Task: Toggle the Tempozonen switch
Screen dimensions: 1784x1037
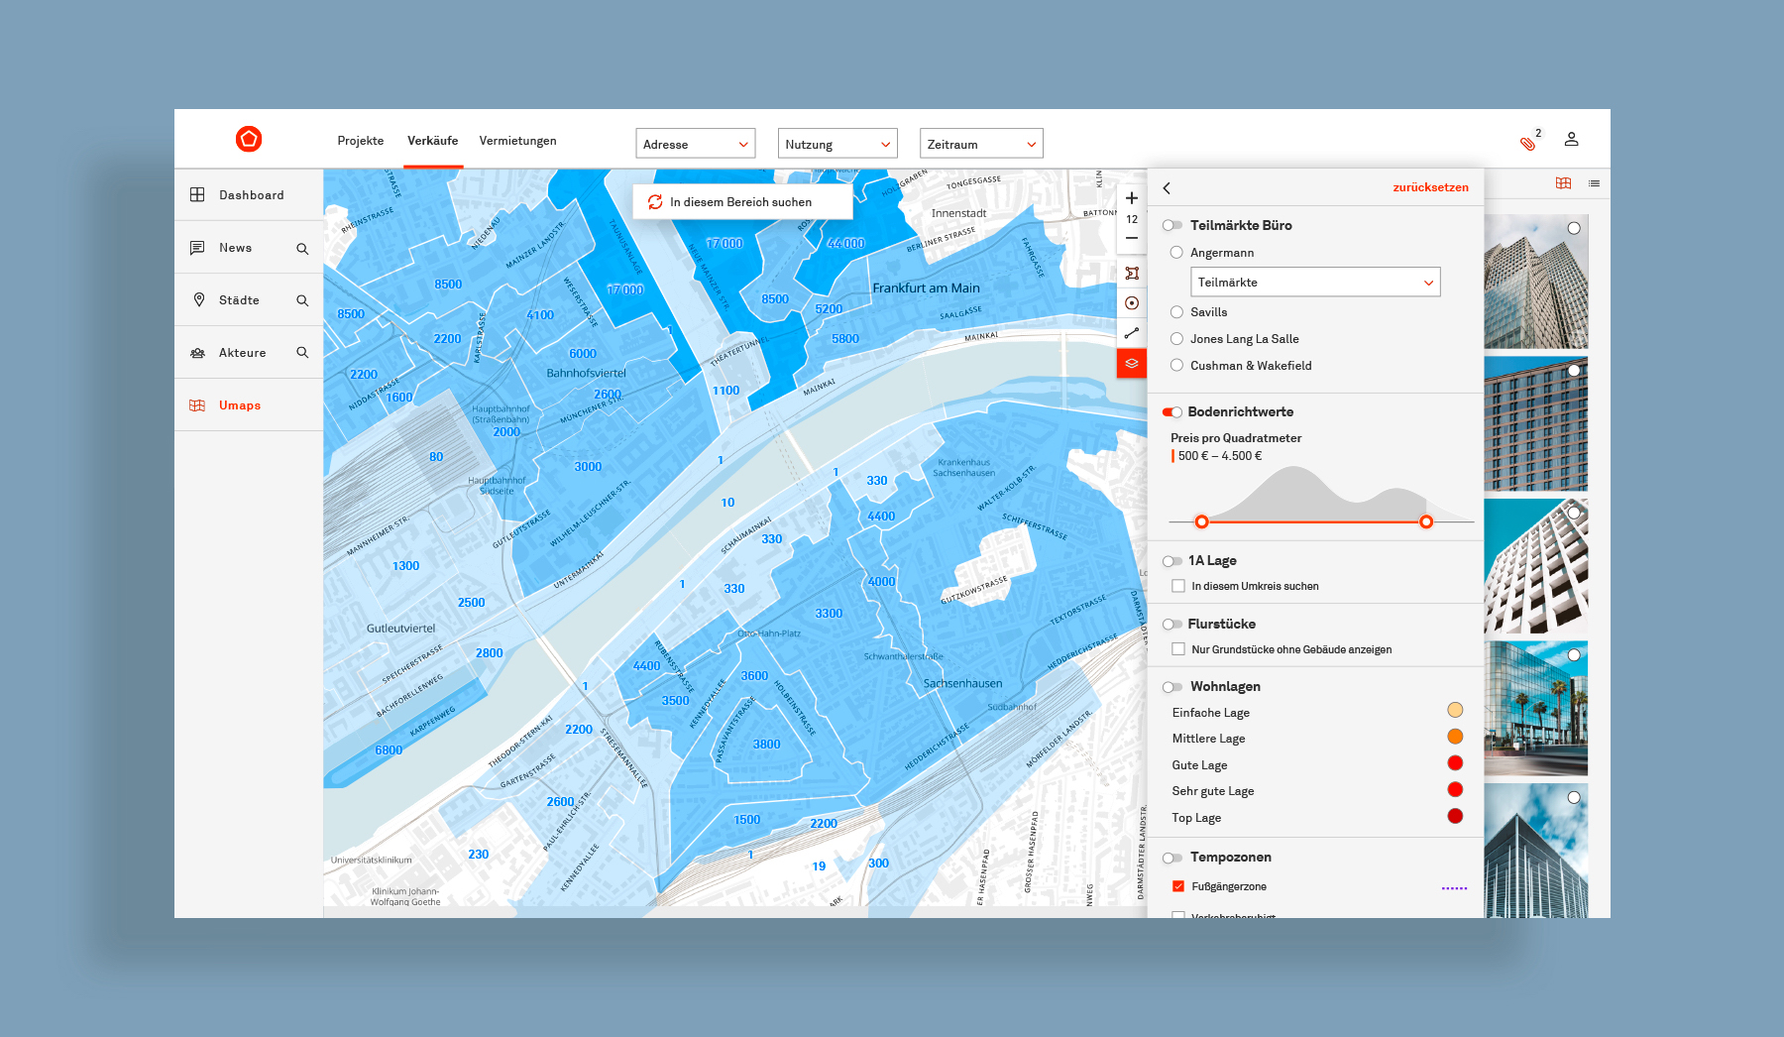Action: pyautogui.click(x=1172, y=858)
